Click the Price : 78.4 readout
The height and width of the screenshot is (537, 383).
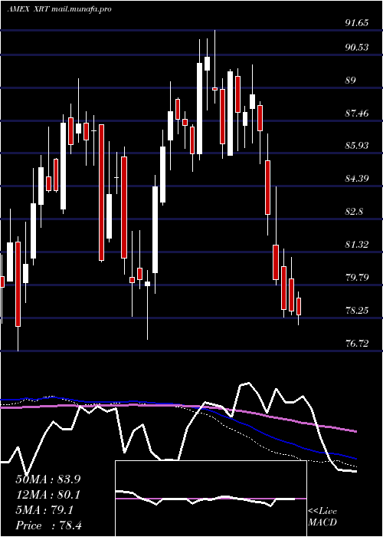[48, 525]
